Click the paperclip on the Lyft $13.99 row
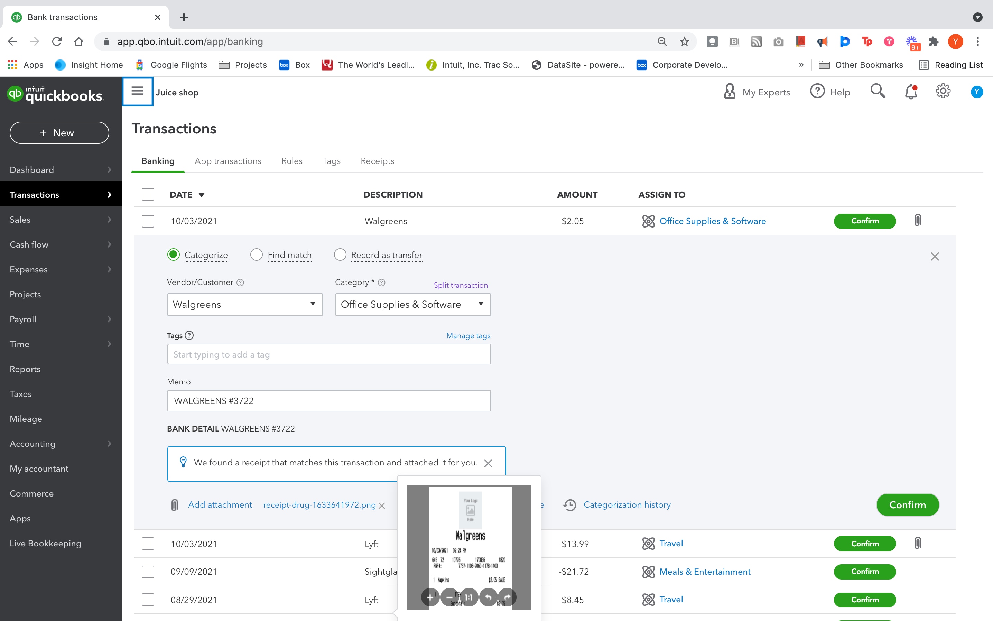 tap(918, 544)
